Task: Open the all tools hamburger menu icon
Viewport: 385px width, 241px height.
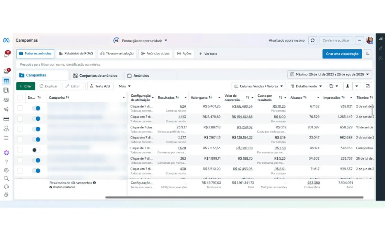Action: point(6,138)
